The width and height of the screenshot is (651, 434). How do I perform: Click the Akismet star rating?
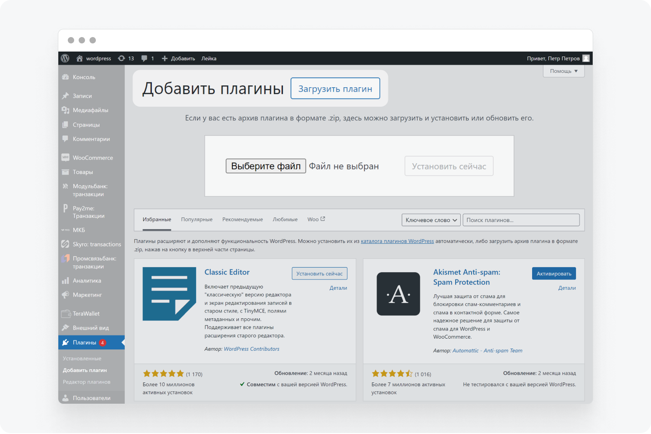coord(392,374)
